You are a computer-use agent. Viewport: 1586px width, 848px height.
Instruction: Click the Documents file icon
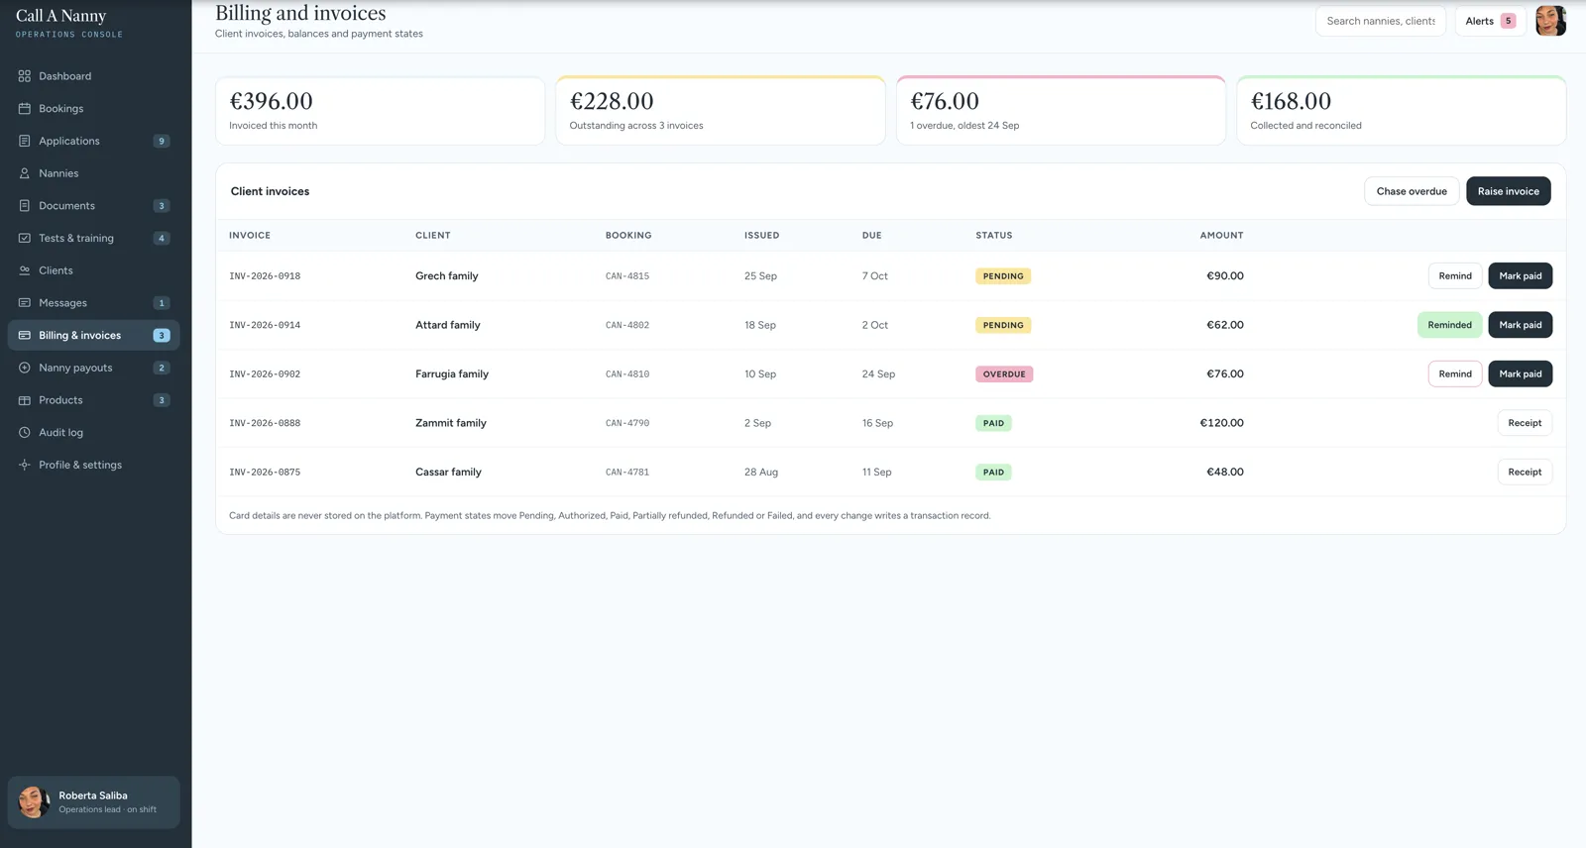(25, 206)
